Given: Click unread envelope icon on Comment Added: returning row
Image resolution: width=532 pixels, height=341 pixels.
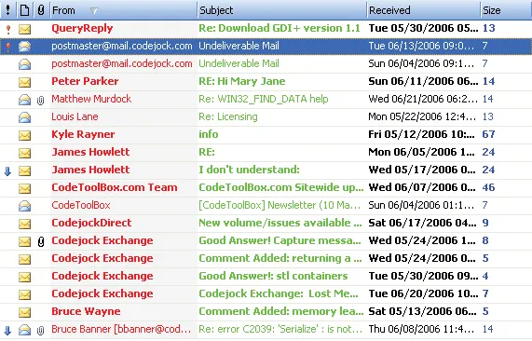Looking at the screenshot, I should click(x=24, y=259).
